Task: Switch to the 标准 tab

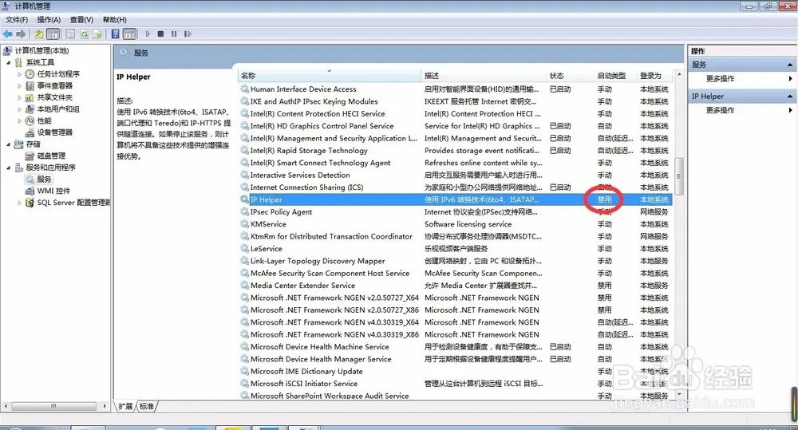Action: (147, 406)
